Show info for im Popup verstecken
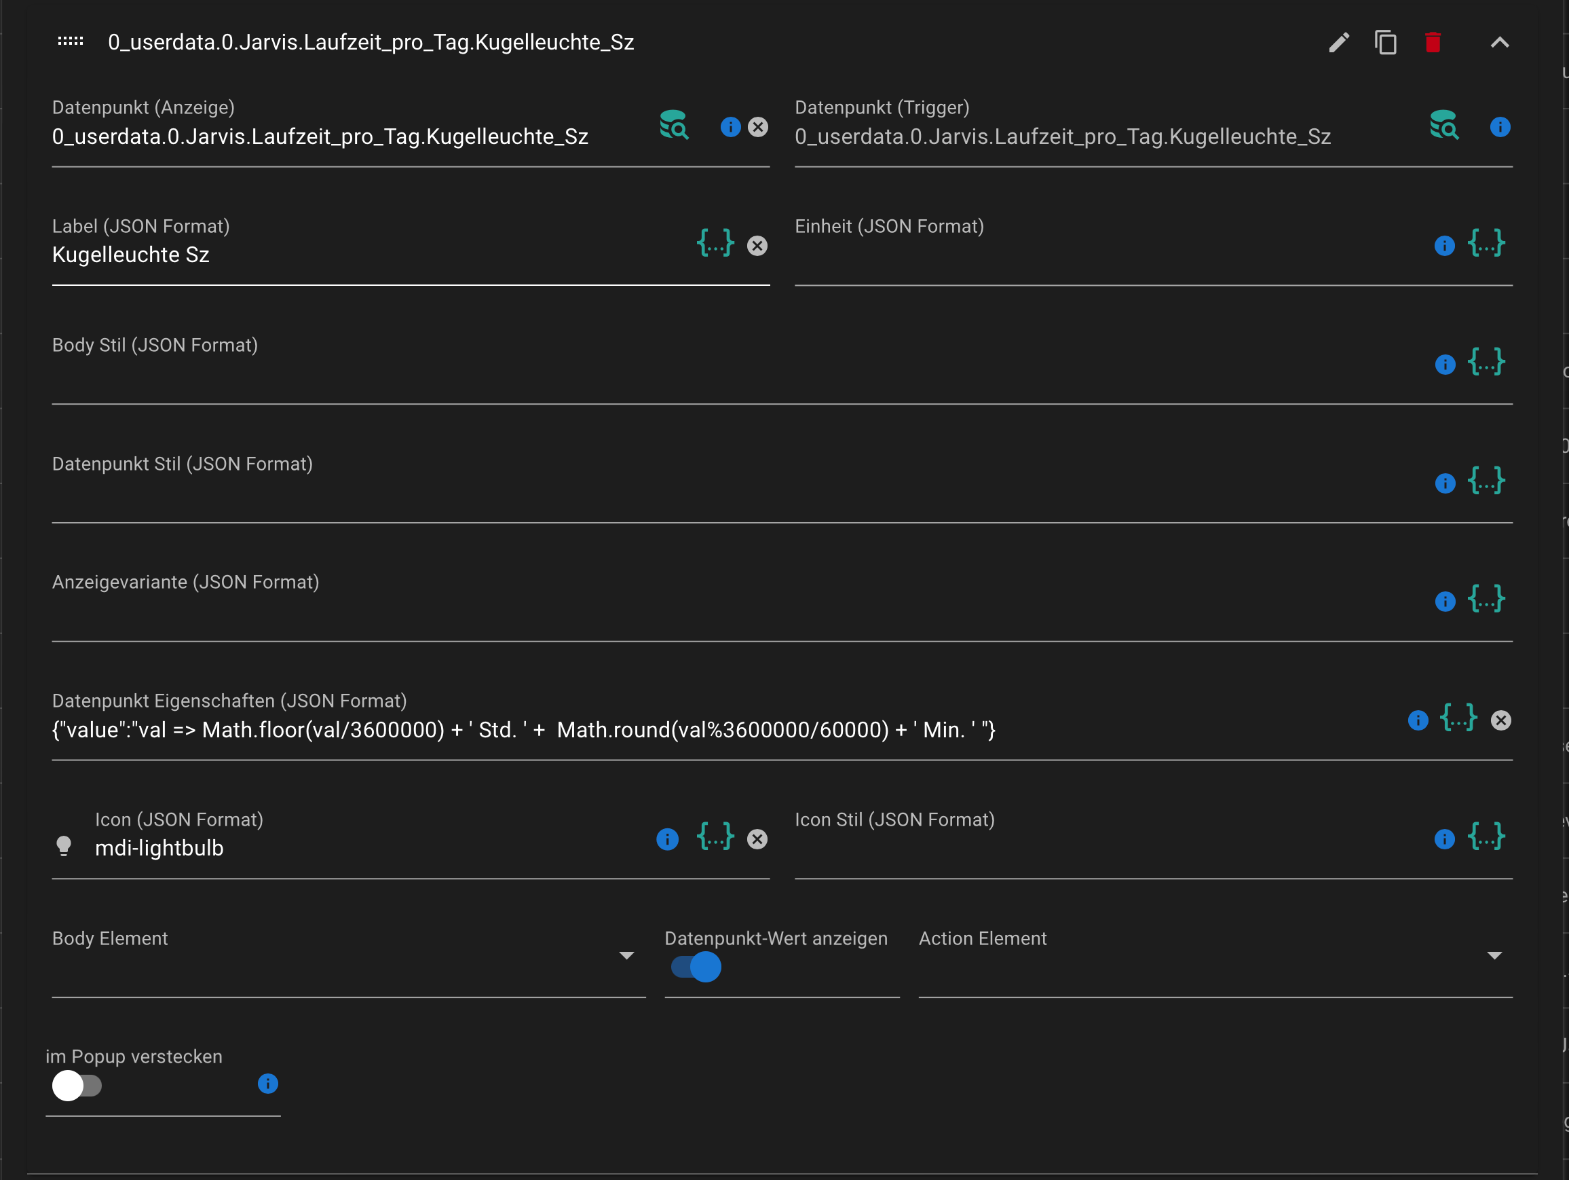1569x1180 pixels. click(267, 1084)
